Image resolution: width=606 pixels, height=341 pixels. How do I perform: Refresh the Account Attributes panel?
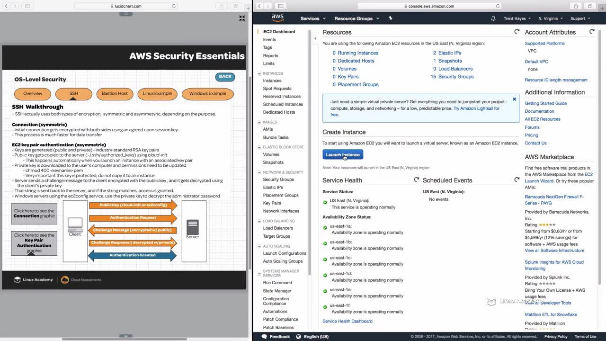(x=592, y=32)
